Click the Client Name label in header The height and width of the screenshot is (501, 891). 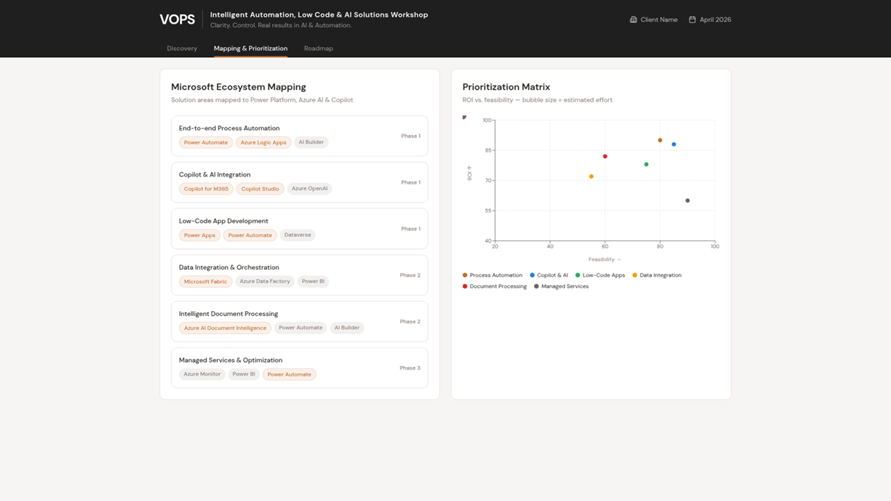click(659, 19)
